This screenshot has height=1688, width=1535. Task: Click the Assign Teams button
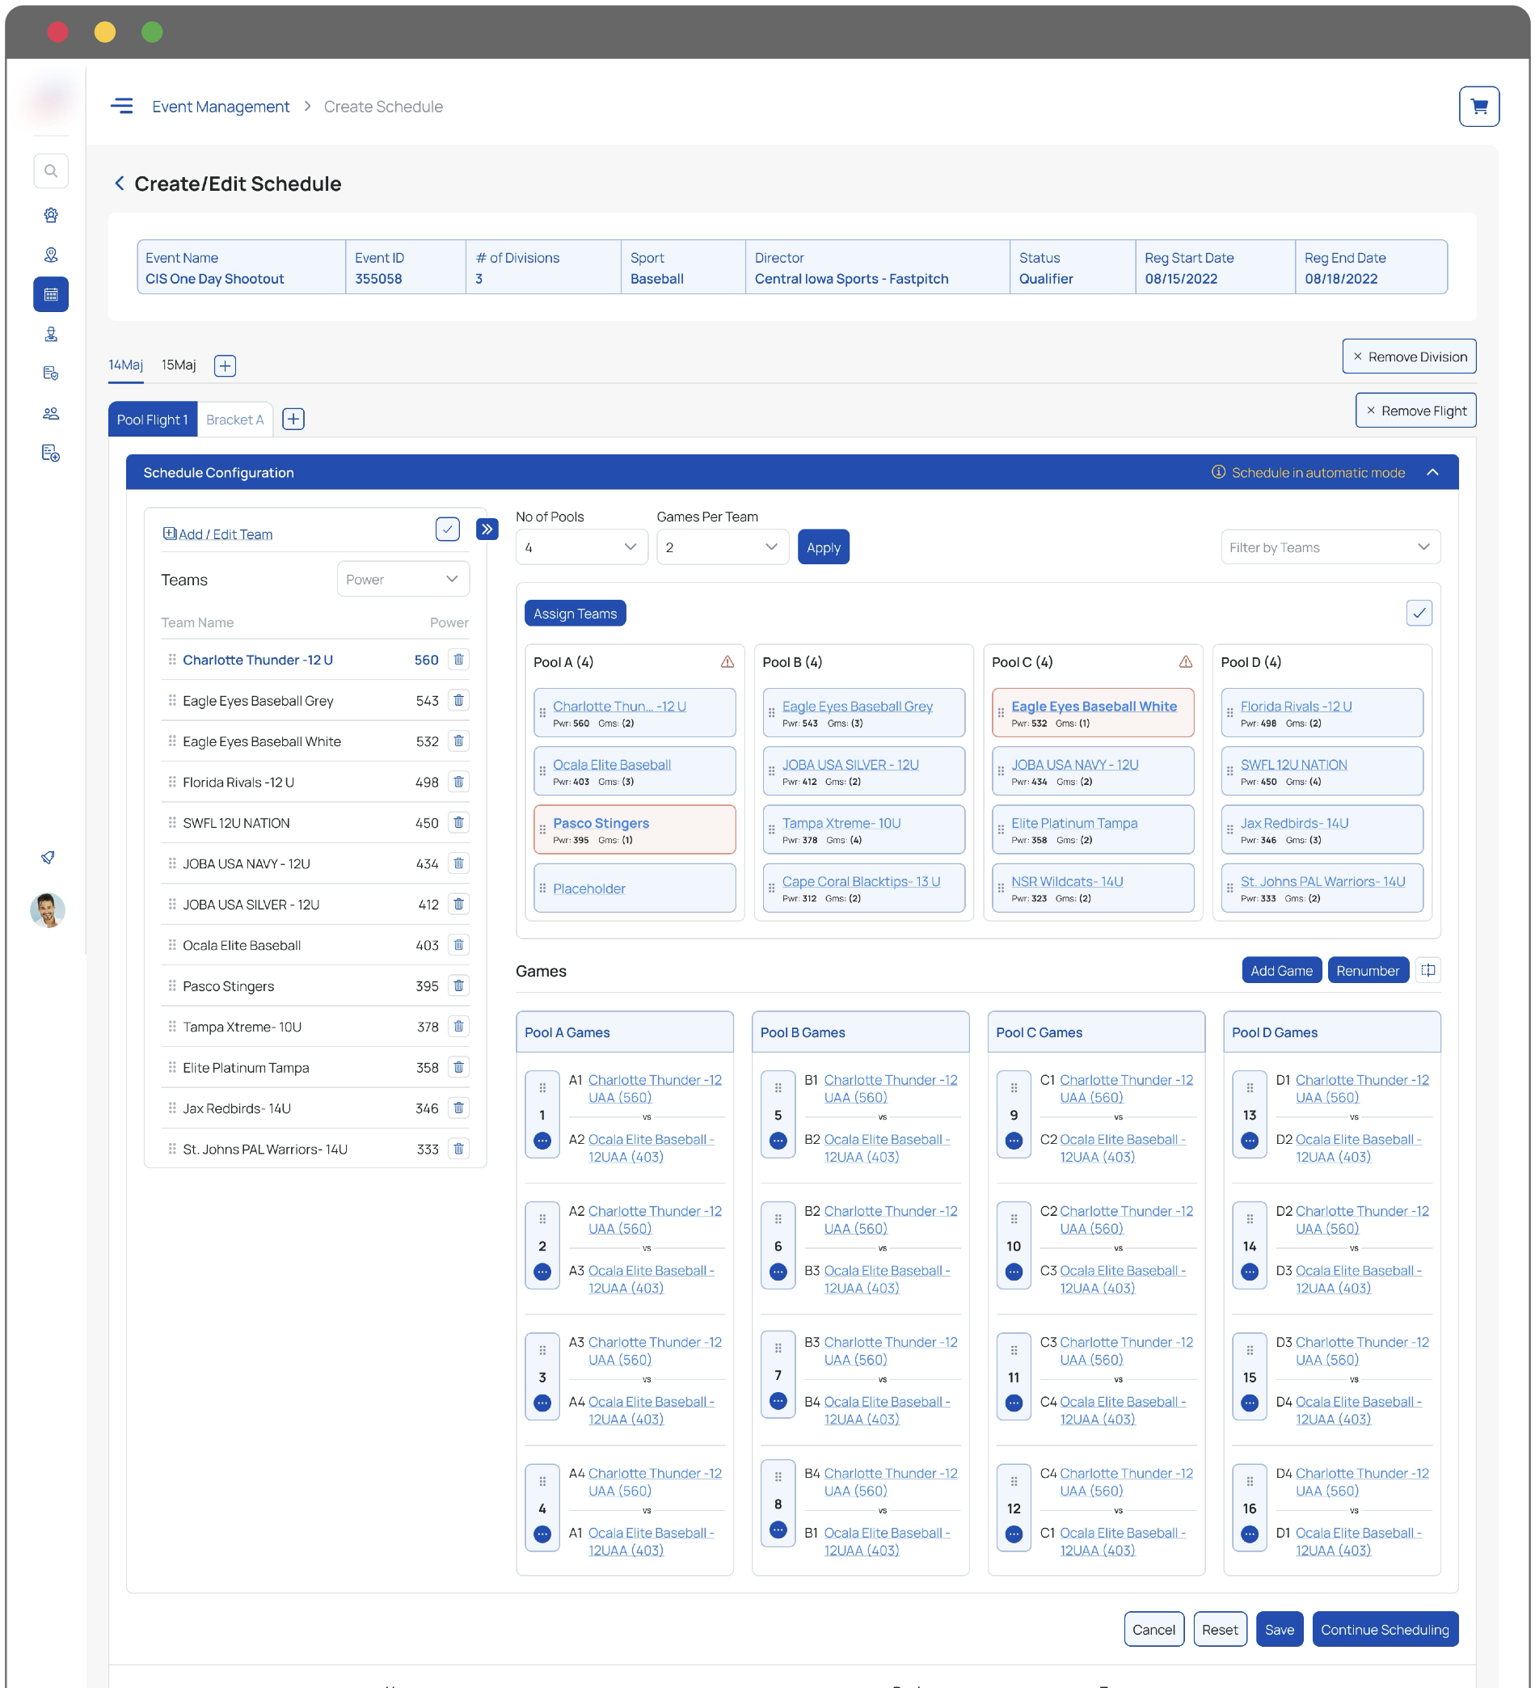[x=575, y=614]
